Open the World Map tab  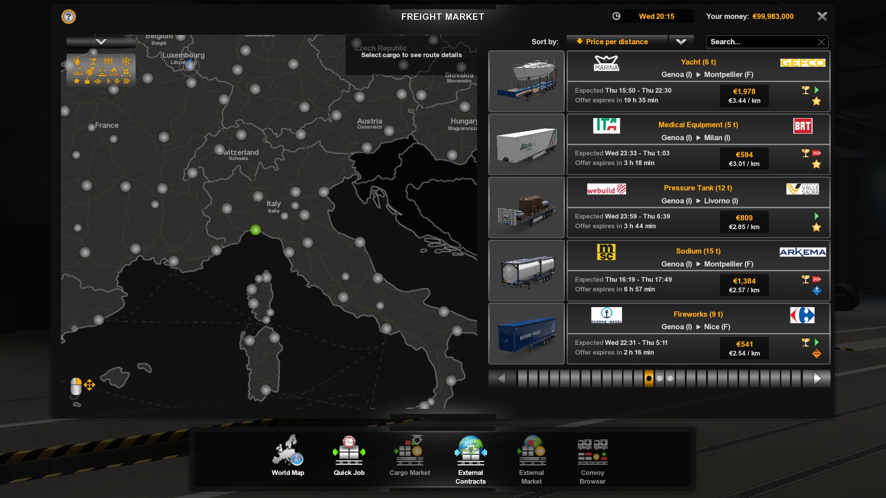[x=288, y=456]
